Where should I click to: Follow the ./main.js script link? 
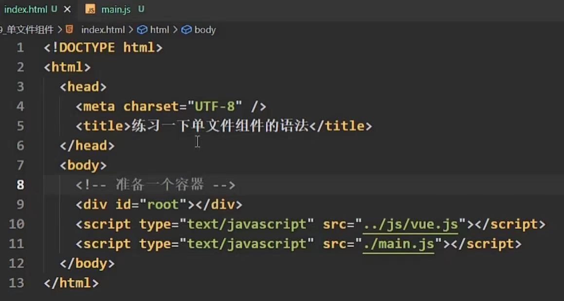coord(399,244)
